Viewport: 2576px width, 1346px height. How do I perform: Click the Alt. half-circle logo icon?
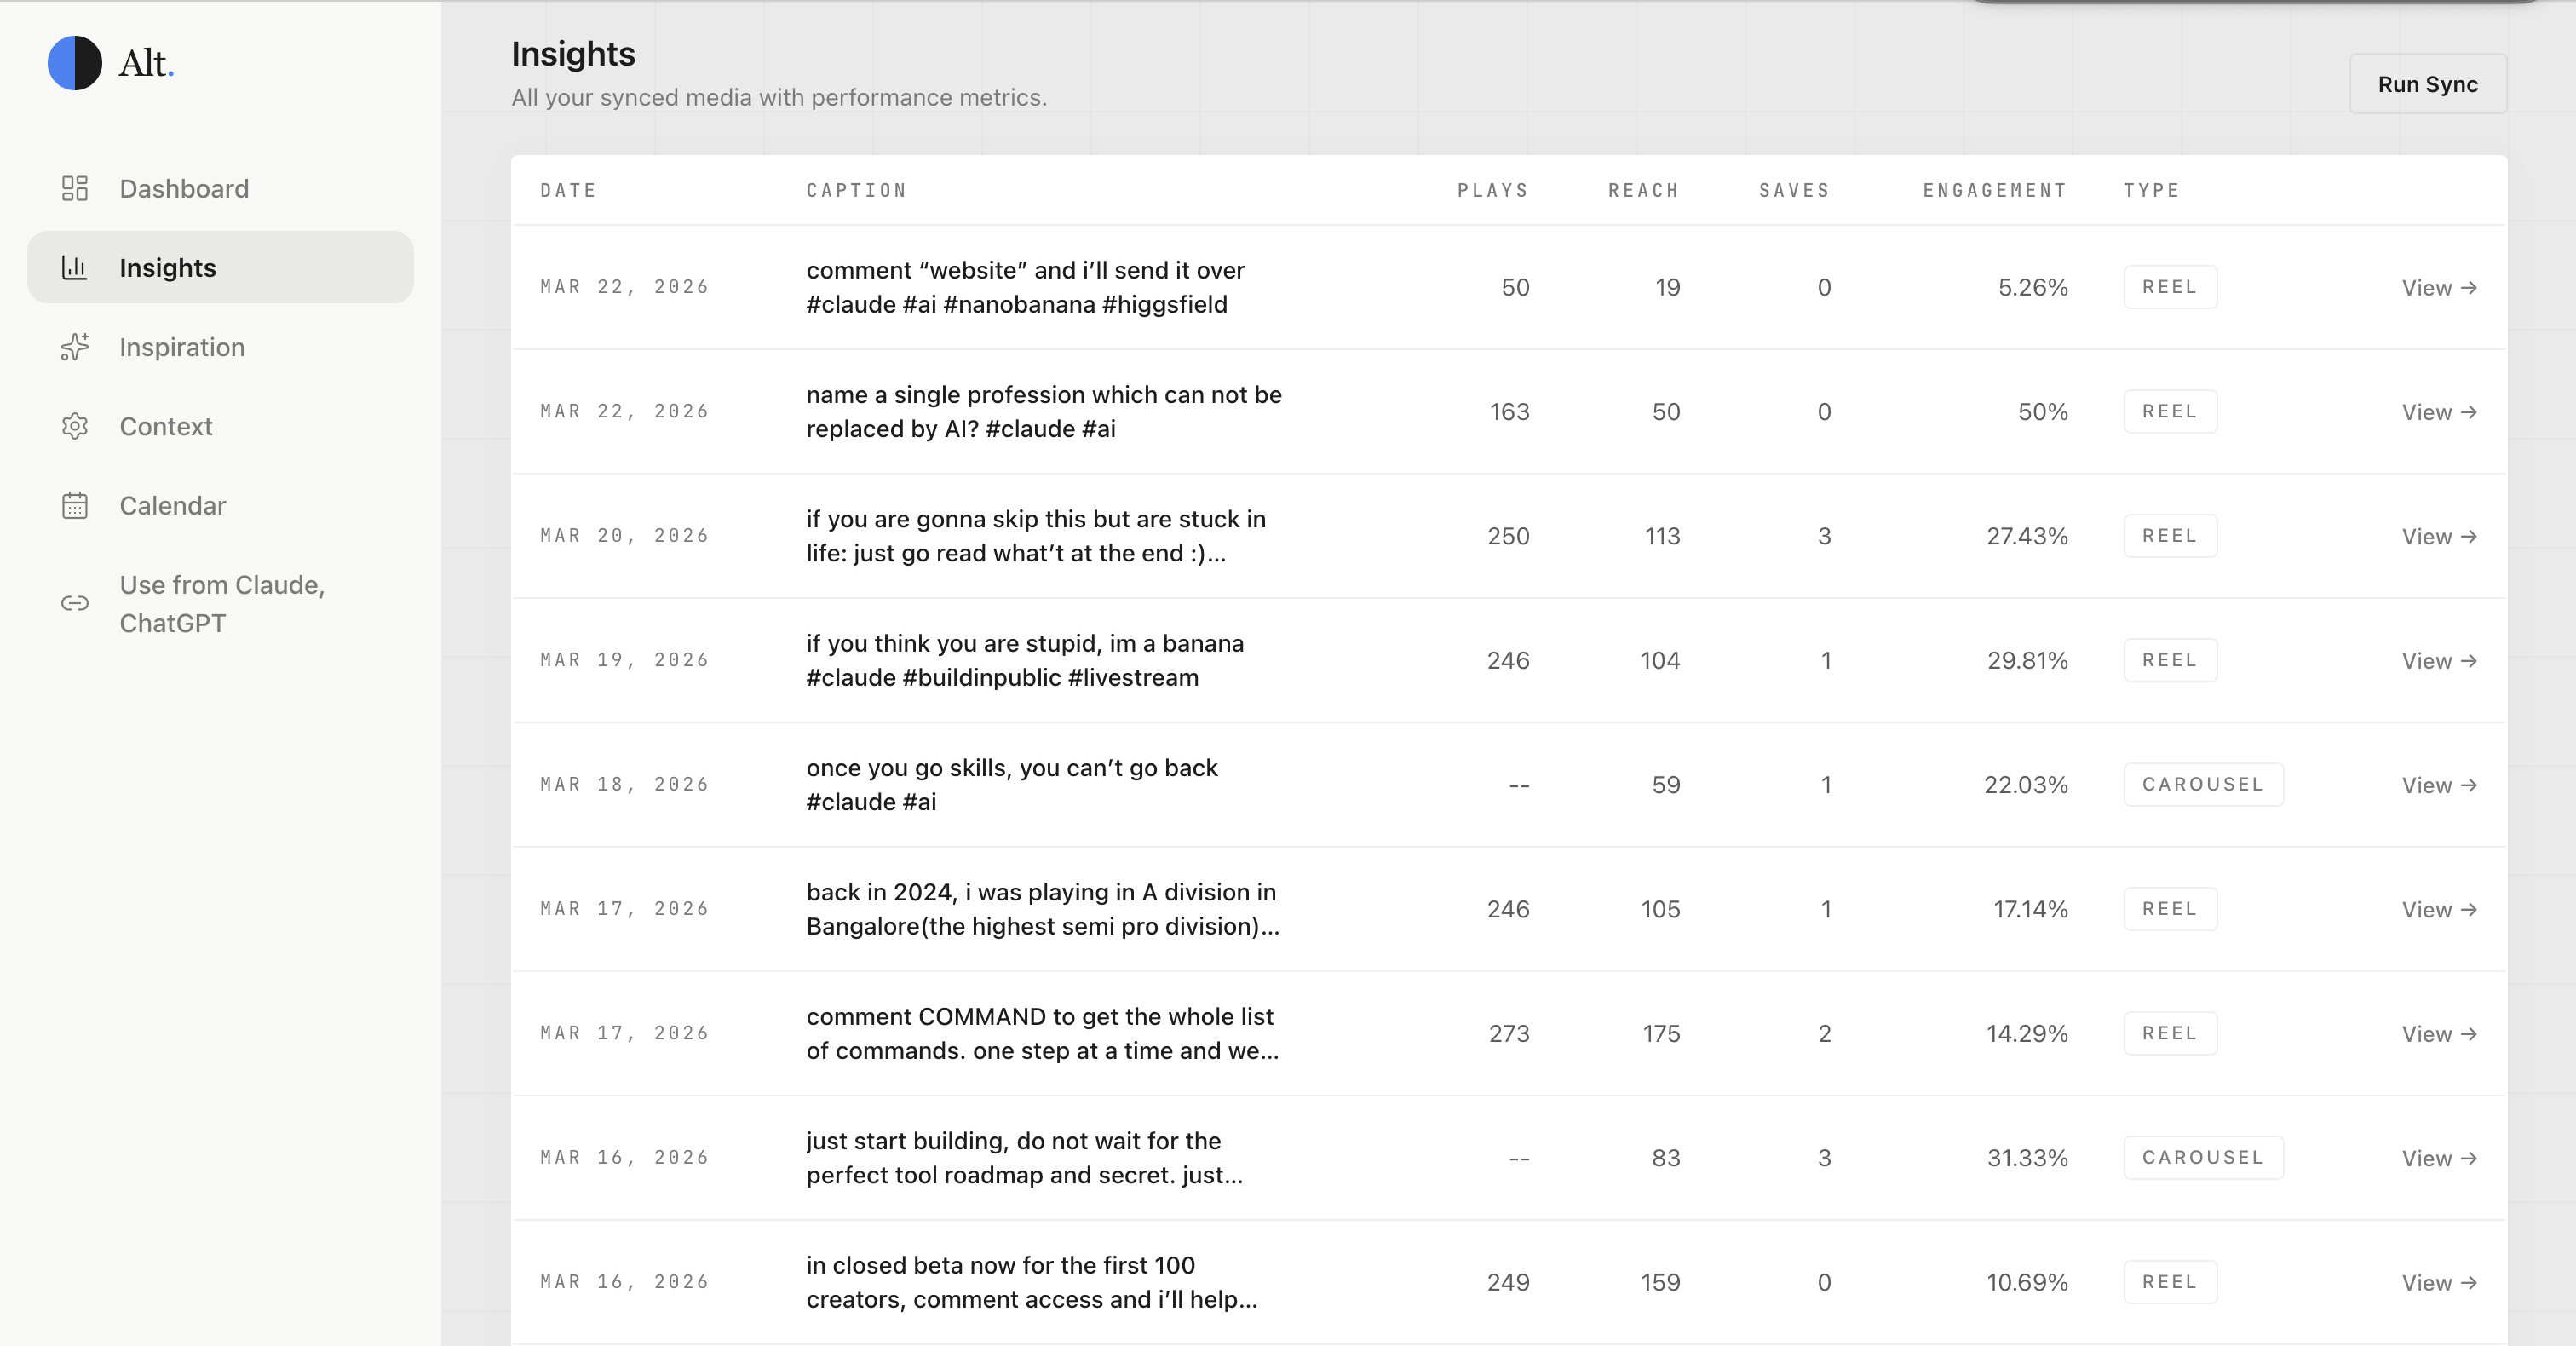coord(75,63)
